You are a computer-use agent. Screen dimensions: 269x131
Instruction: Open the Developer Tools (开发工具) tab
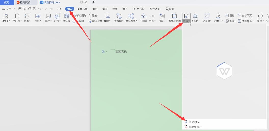(x=139, y=9)
